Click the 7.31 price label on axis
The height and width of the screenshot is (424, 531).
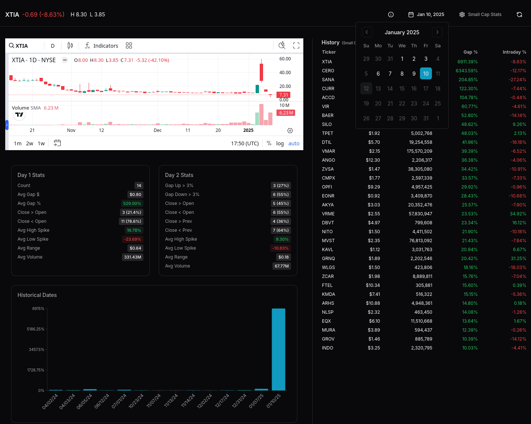[x=284, y=95]
